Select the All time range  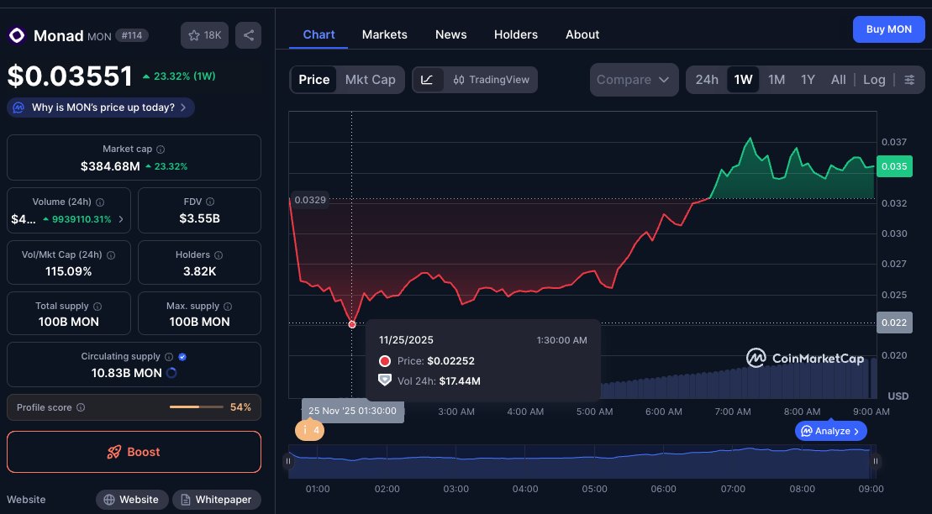click(838, 80)
